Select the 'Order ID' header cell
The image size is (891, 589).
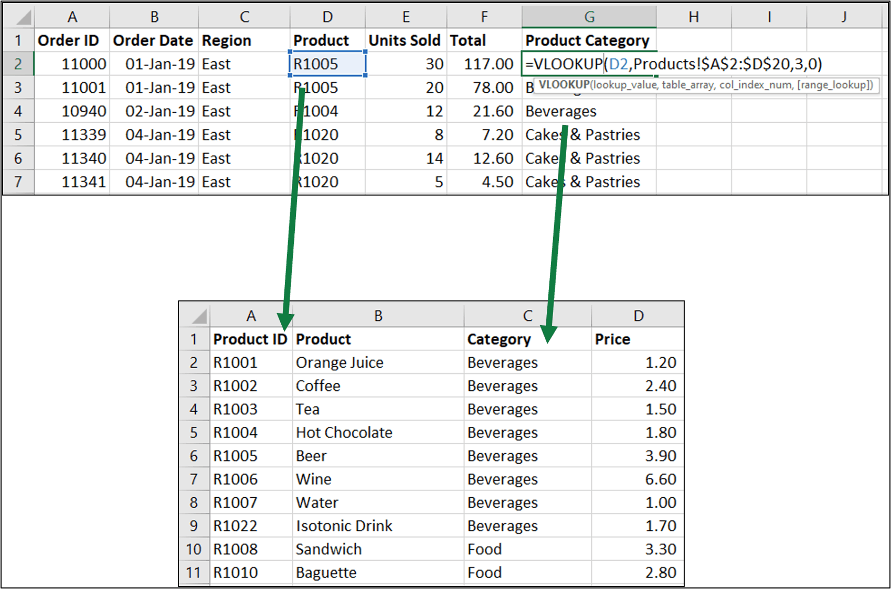(x=72, y=40)
